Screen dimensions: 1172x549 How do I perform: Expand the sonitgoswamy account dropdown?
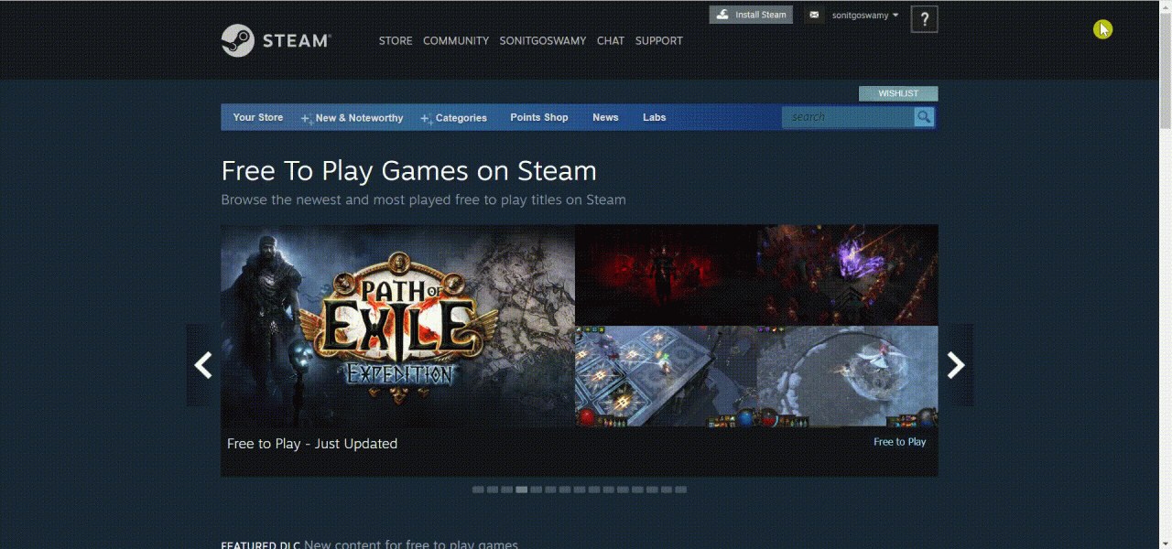[x=865, y=15]
